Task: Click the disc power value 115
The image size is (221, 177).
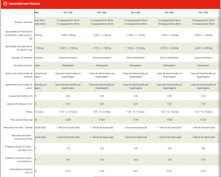Action: point(68,148)
